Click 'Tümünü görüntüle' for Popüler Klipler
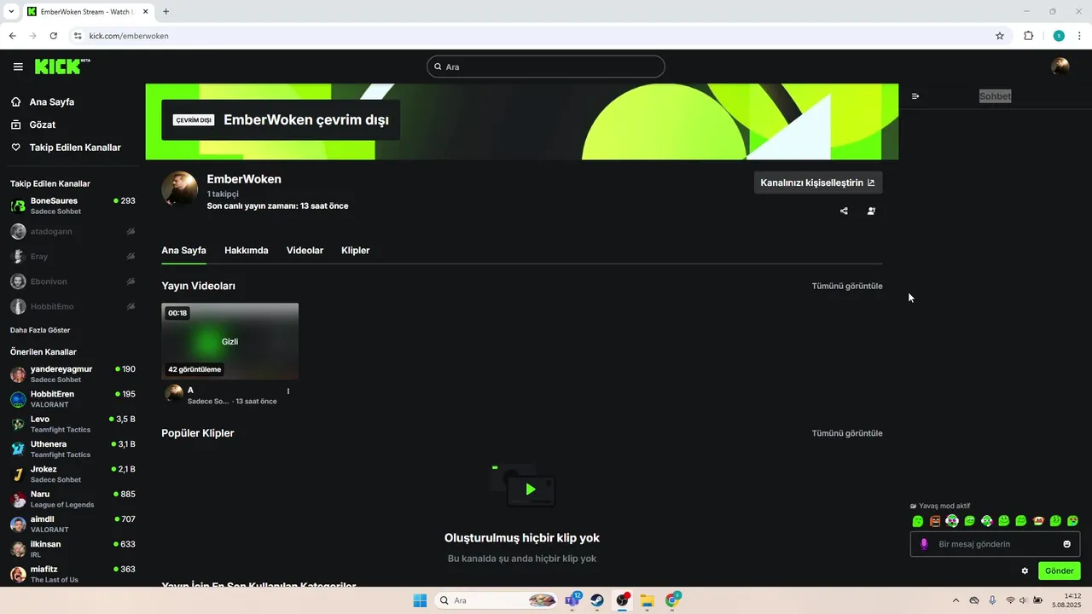The width and height of the screenshot is (1092, 614). [x=847, y=433]
